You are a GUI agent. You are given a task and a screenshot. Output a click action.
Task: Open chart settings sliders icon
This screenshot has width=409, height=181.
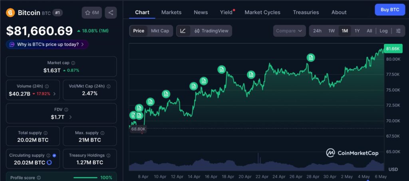click(398, 31)
